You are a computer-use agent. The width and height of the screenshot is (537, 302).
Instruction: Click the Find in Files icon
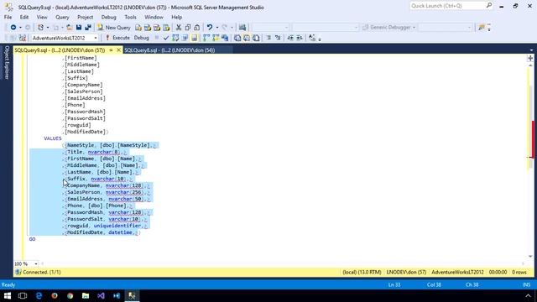tap(481, 28)
